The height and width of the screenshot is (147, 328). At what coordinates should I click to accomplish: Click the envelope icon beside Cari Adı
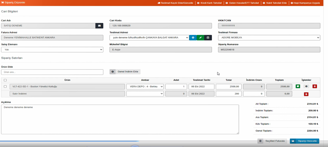[x=99, y=26]
